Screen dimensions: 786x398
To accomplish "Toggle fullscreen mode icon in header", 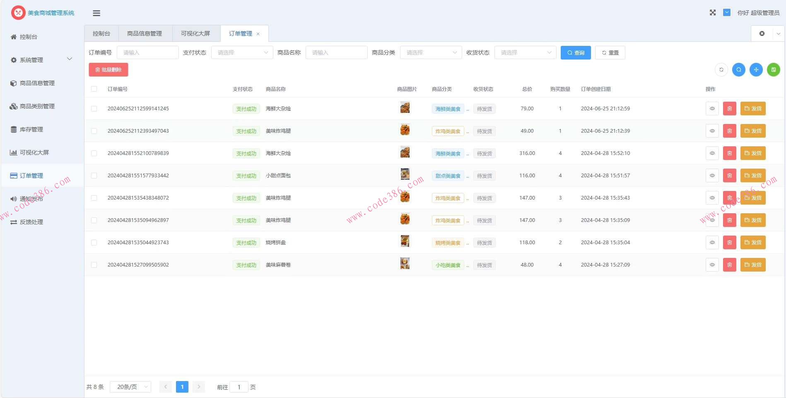I will point(712,13).
